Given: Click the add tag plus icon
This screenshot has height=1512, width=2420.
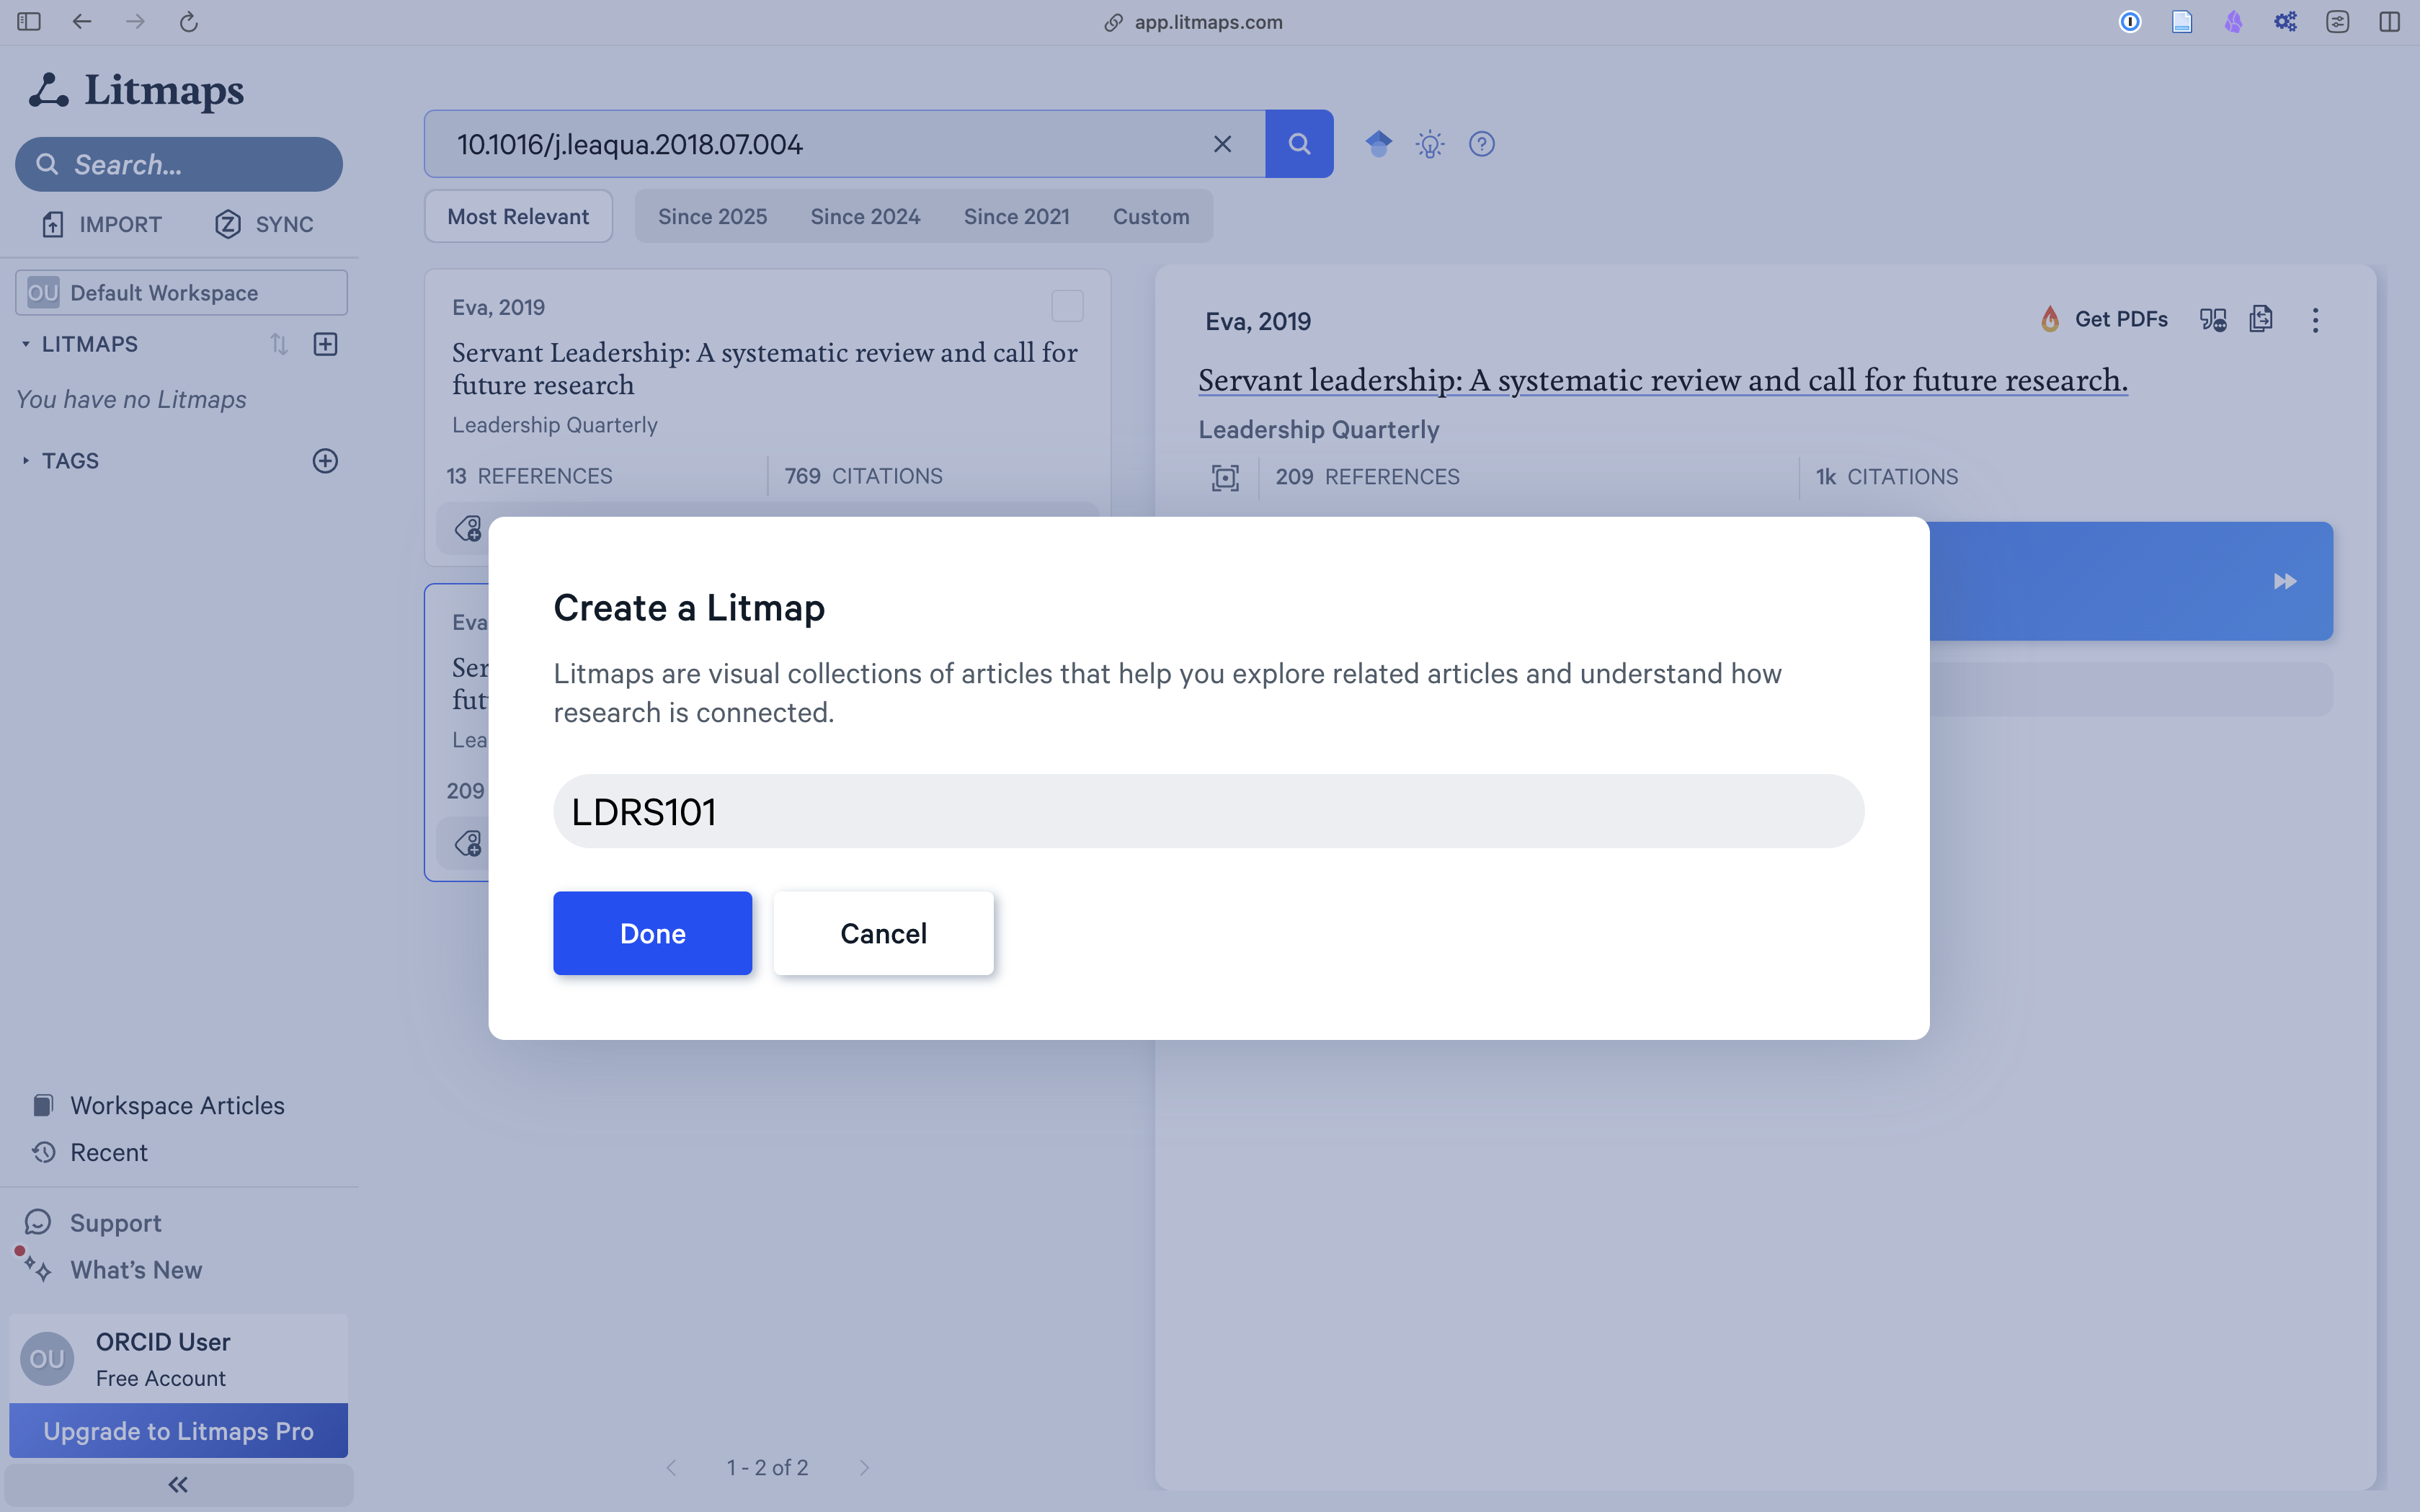Looking at the screenshot, I should tap(325, 460).
